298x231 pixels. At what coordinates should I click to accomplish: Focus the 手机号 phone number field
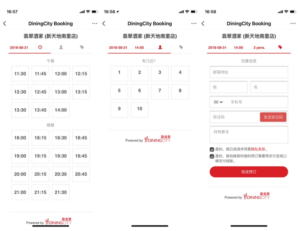point(257,102)
